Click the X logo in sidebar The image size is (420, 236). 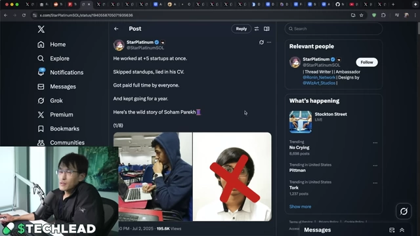tap(41, 29)
